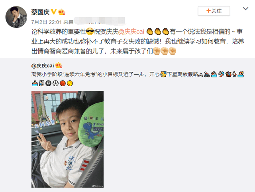
Task: Open 蔡国庆's profile avatar picture
Action: 16,17
